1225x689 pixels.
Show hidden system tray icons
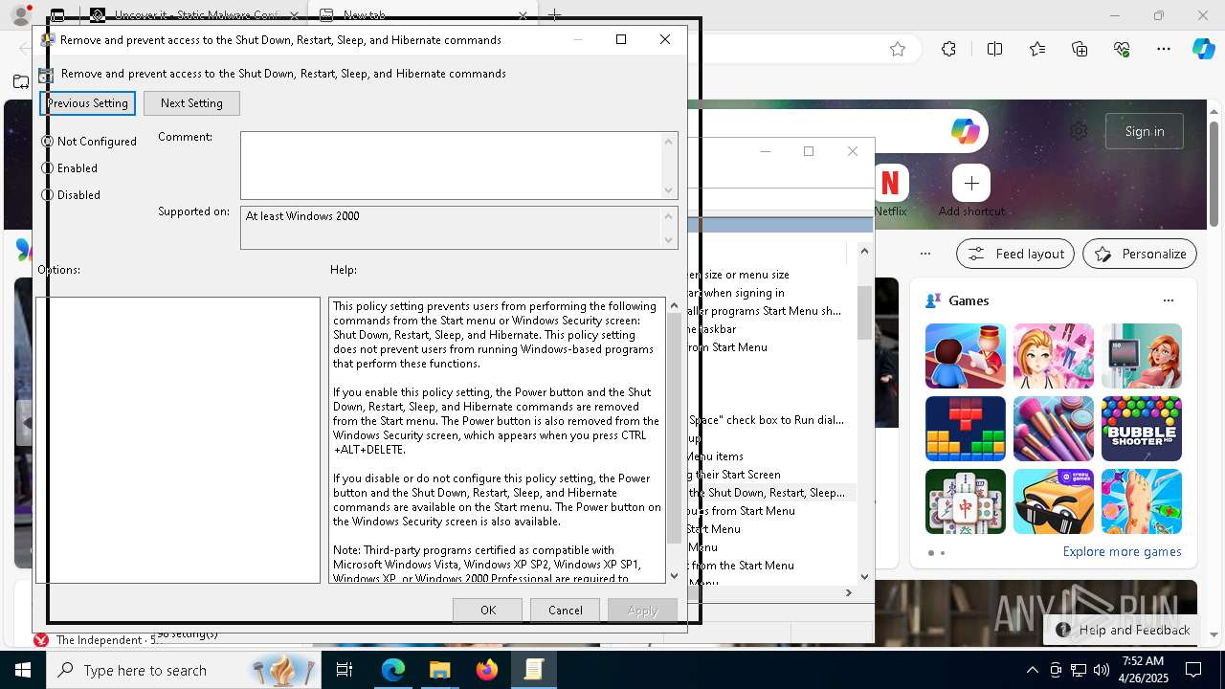1032,670
